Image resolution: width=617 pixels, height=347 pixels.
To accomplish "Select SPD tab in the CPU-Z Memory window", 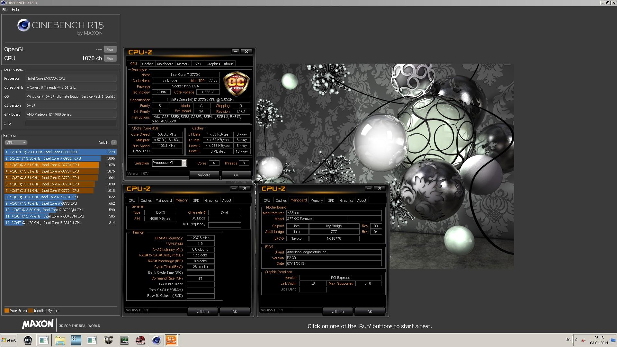I will coord(196,200).
